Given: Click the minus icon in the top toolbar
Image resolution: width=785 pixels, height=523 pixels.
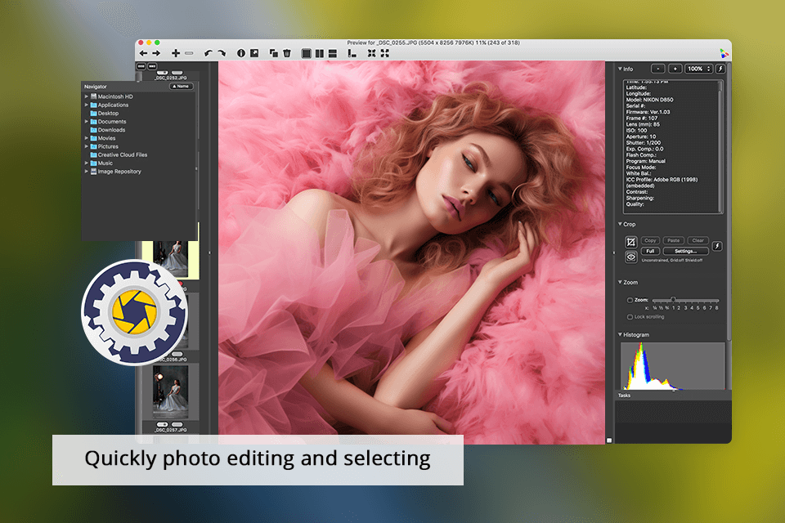Looking at the screenshot, I should 189,53.
